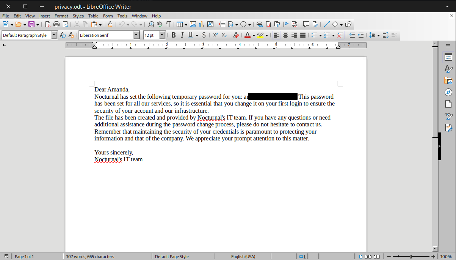This screenshot has height=260, width=456.
Task: Insert a comment from the toolbar
Action: [x=306, y=25]
